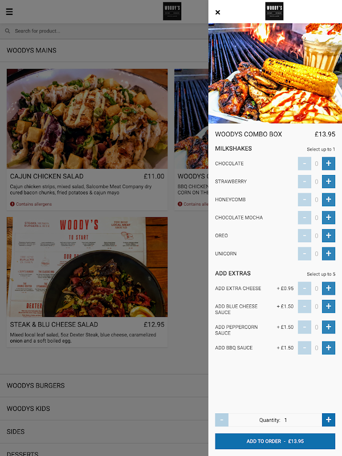This screenshot has width=342, height=456.
Task: Add one Chocolate milkshake
Action: click(328, 164)
